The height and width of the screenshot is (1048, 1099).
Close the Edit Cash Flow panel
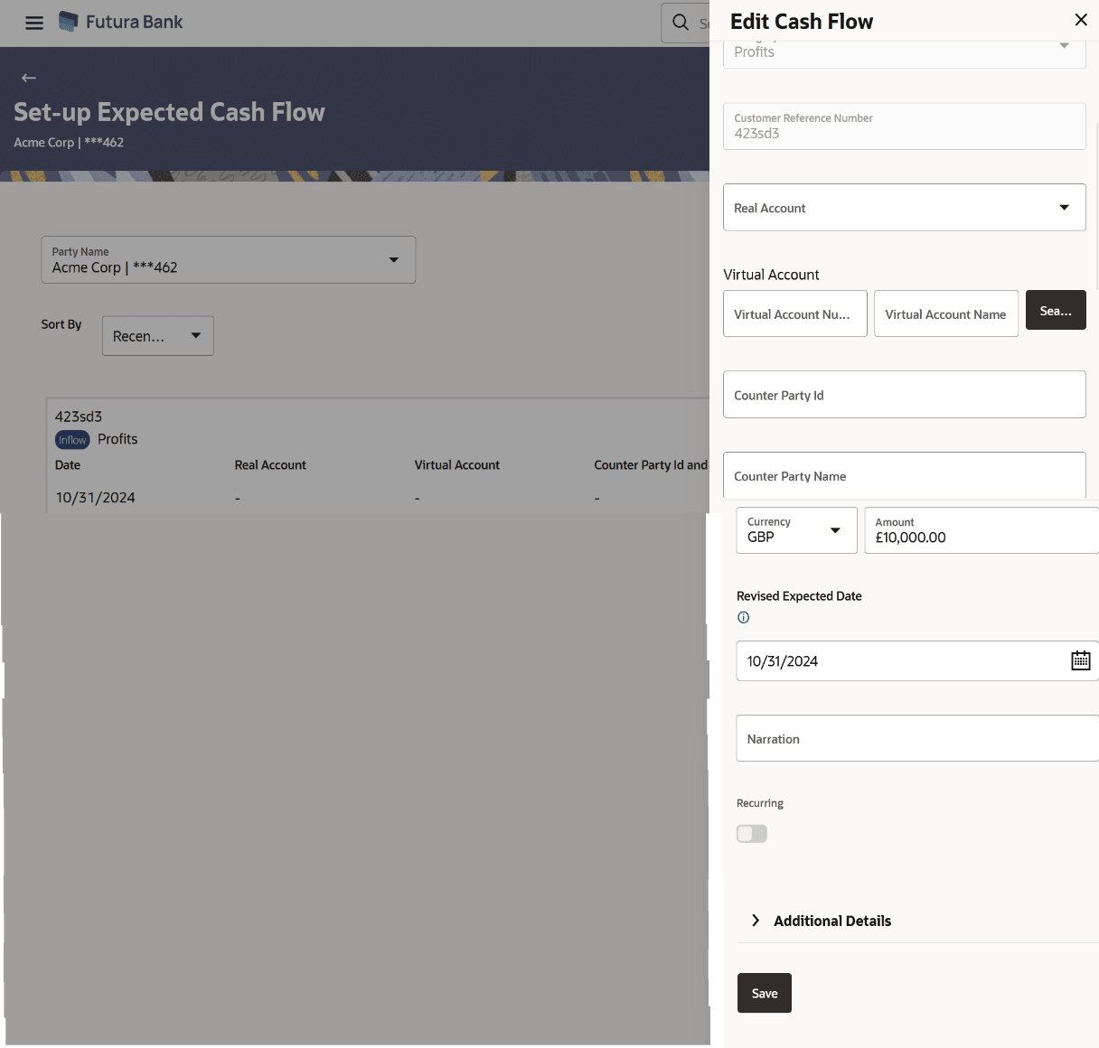[1081, 20]
